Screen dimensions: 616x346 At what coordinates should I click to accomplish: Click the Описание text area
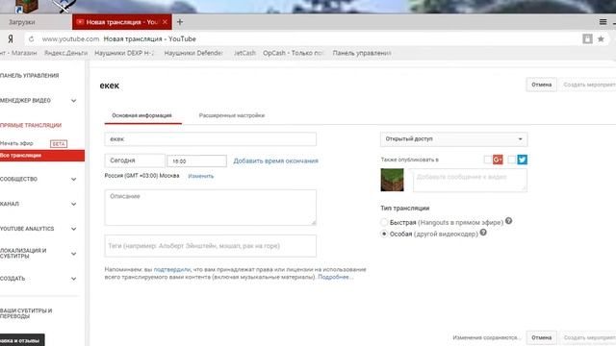click(210, 208)
